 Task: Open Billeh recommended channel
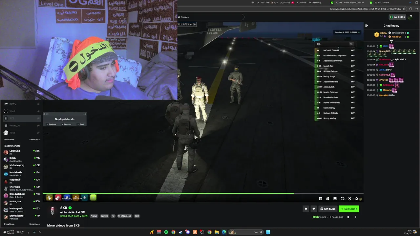21,159
